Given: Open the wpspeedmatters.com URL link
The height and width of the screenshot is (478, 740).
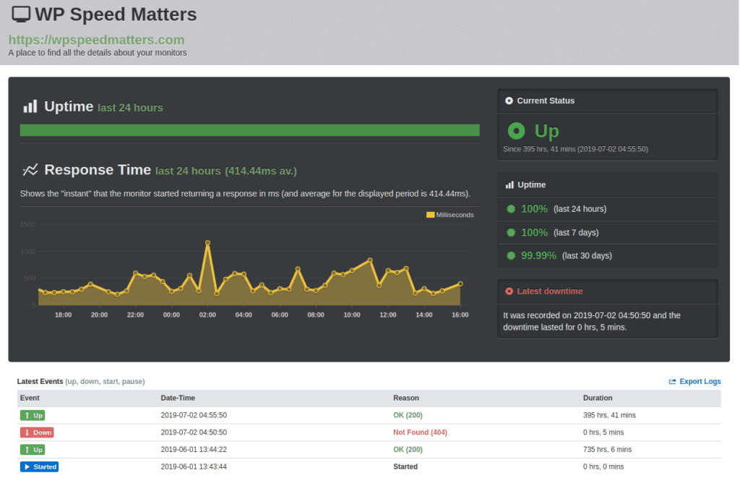Looking at the screenshot, I should click(96, 40).
